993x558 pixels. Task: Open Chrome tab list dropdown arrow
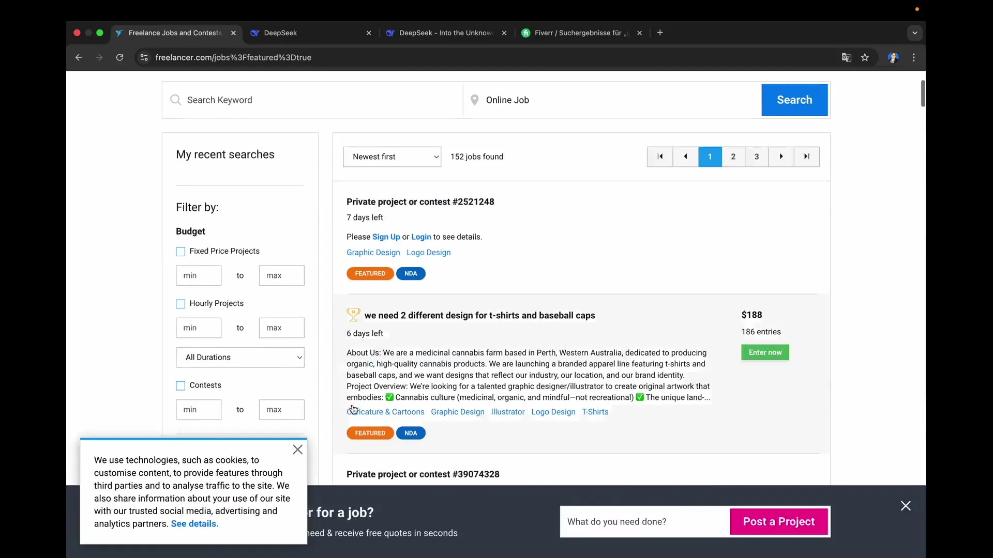click(x=914, y=33)
